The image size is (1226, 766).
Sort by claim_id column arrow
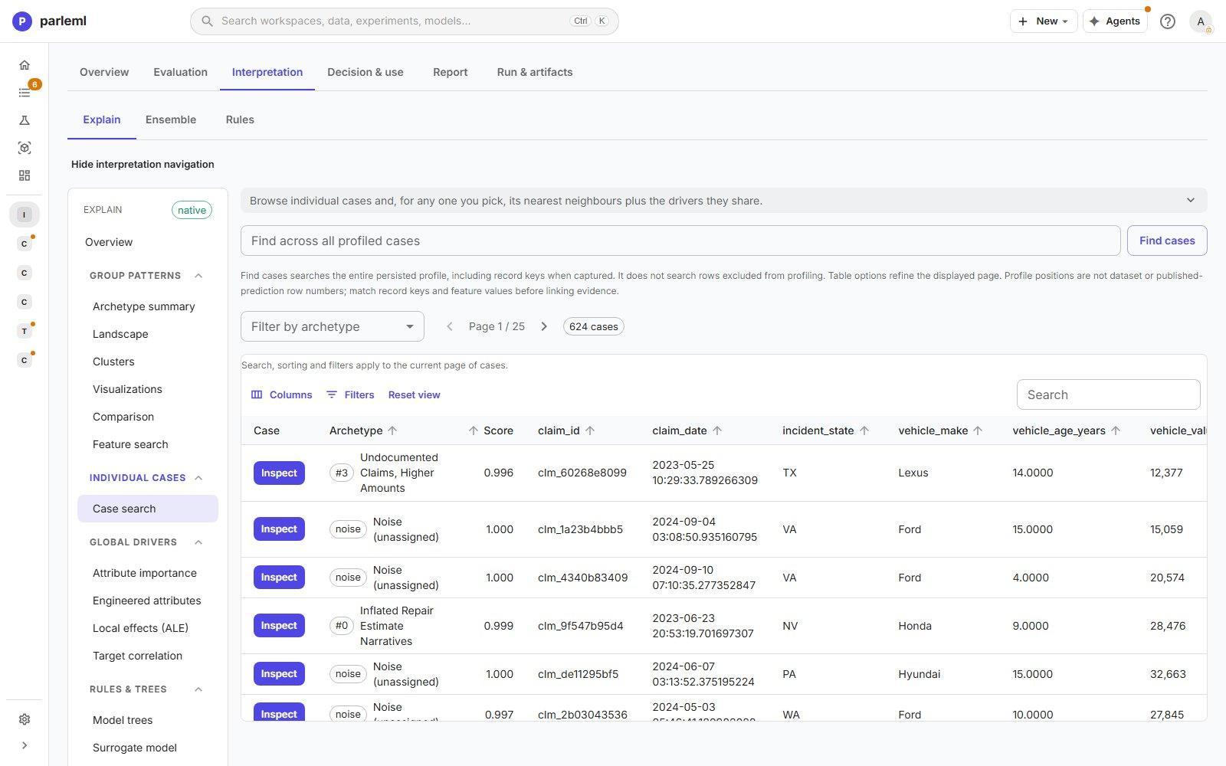(x=590, y=430)
